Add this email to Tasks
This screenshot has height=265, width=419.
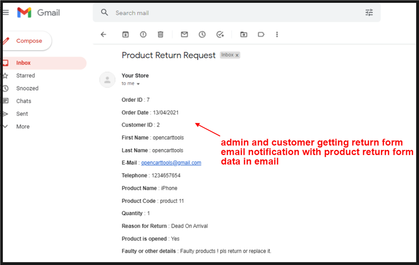pyautogui.click(x=220, y=34)
